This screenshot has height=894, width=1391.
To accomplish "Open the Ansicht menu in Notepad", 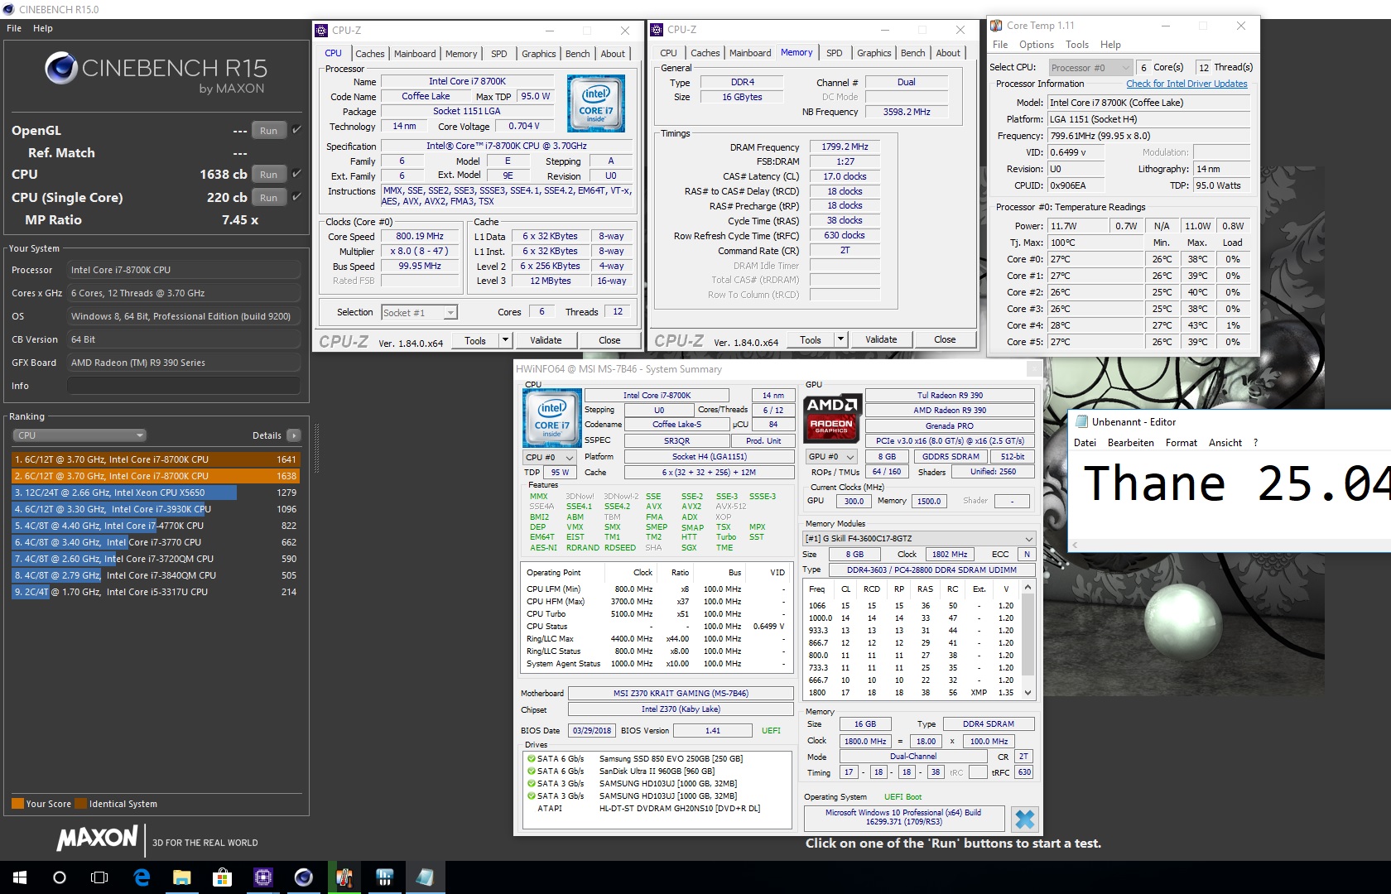I will pos(1225,443).
